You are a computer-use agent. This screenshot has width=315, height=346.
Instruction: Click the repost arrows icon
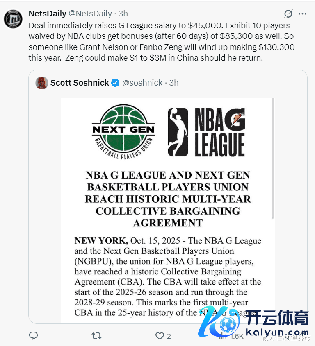pos(97,336)
